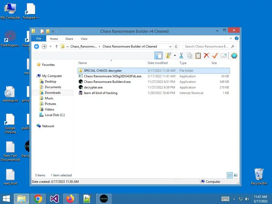Click the Rename icon in toolbar
Screen dimensions: 272x204
click(224, 56)
